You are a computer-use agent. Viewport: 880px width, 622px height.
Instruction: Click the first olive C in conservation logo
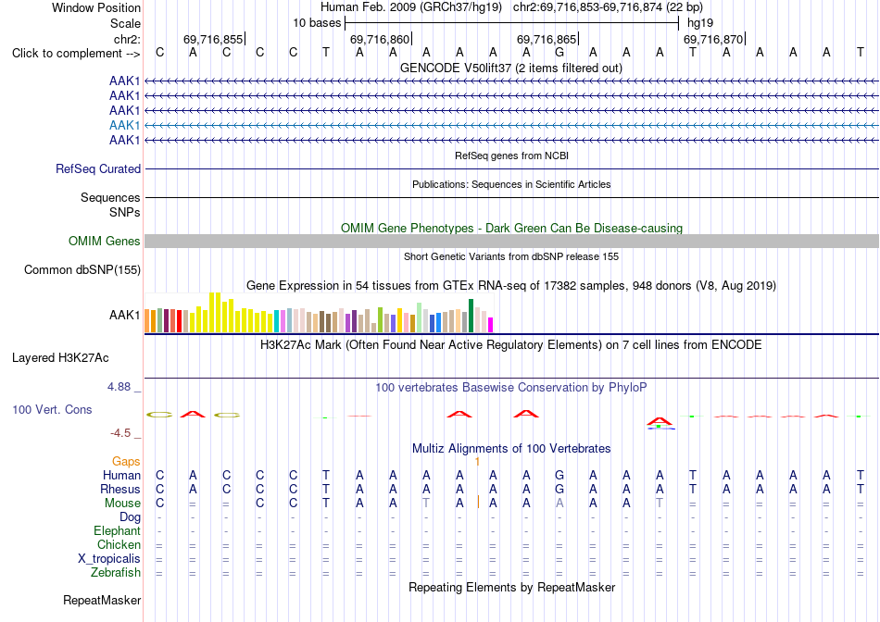point(160,415)
